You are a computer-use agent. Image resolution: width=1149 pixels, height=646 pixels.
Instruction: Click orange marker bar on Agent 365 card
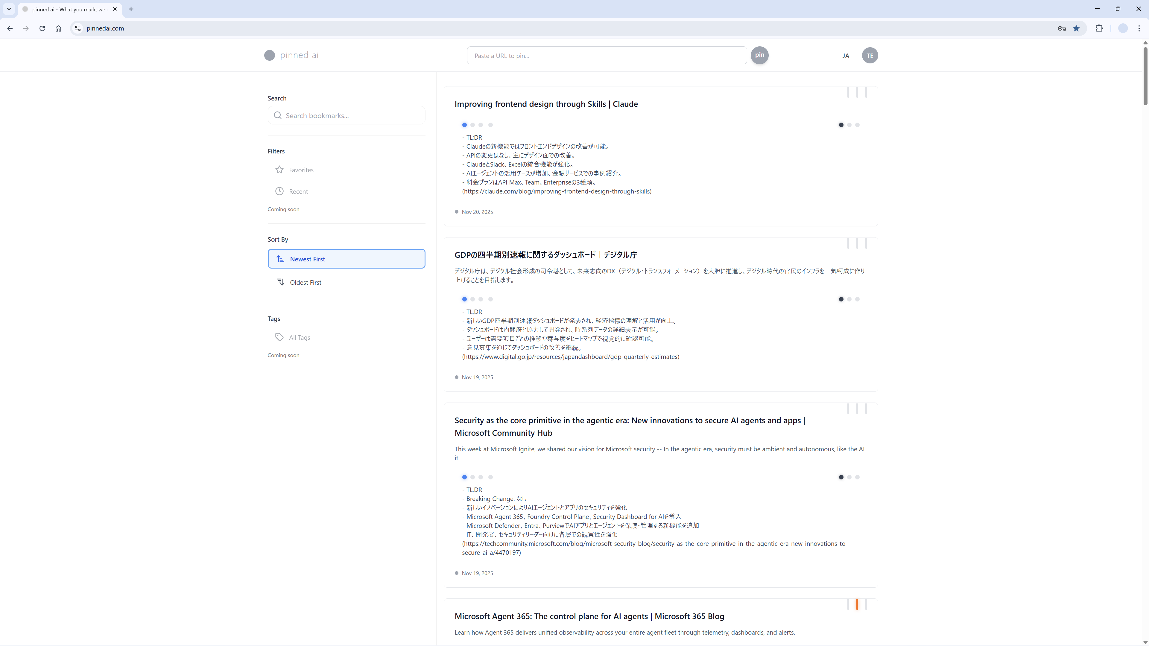857,604
